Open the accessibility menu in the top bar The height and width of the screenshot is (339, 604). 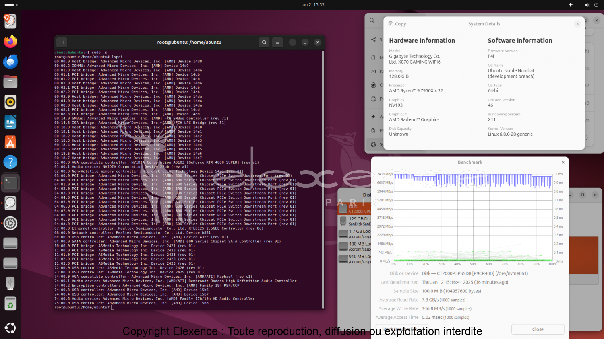[x=571, y=5]
